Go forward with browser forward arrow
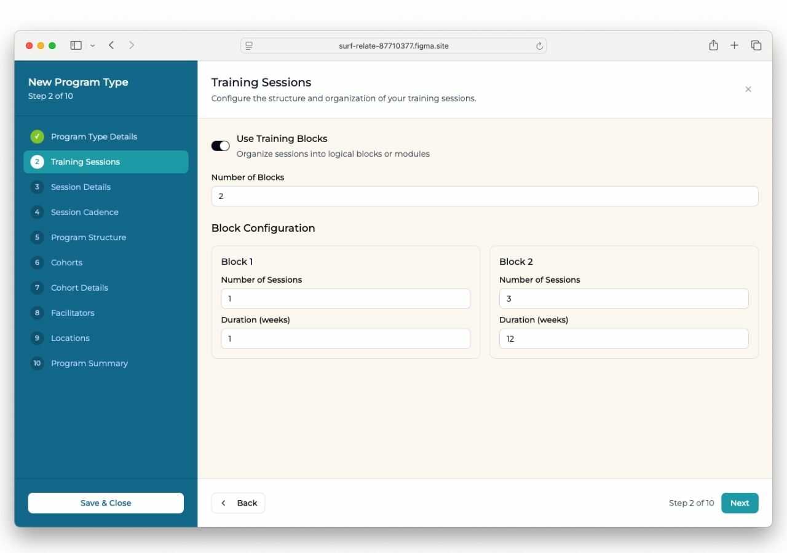Viewport: 787px width, 553px height. pyautogui.click(x=132, y=45)
